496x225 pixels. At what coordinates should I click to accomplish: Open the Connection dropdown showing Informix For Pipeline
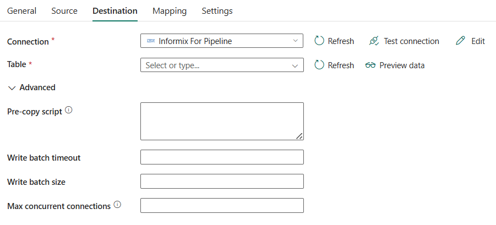click(x=222, y=41)
